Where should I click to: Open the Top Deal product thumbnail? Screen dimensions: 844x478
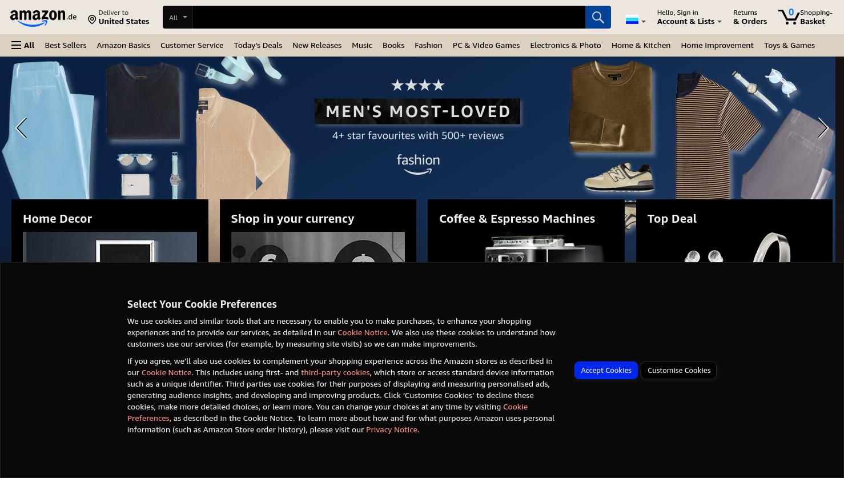[x=734, y=247]
